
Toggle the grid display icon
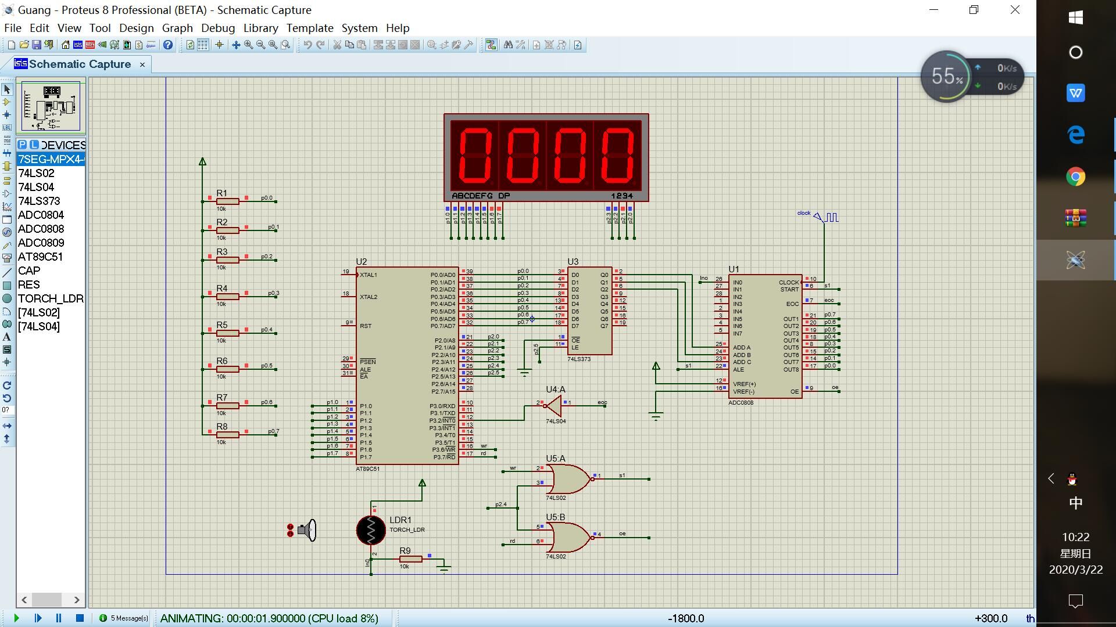point(202,45)
